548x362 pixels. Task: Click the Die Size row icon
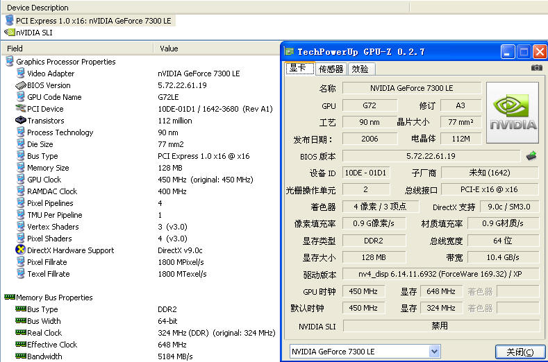[x=21, y=144]
